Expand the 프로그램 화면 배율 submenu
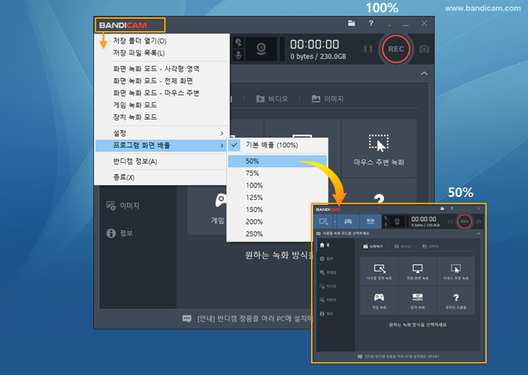The image size is (528, 375). (161, 146)
